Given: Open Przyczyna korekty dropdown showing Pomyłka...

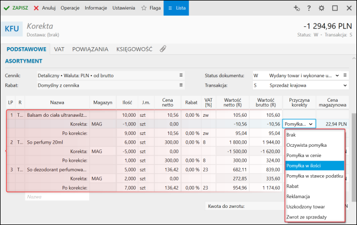Looking at the screenshot, I should click(299, 124).
